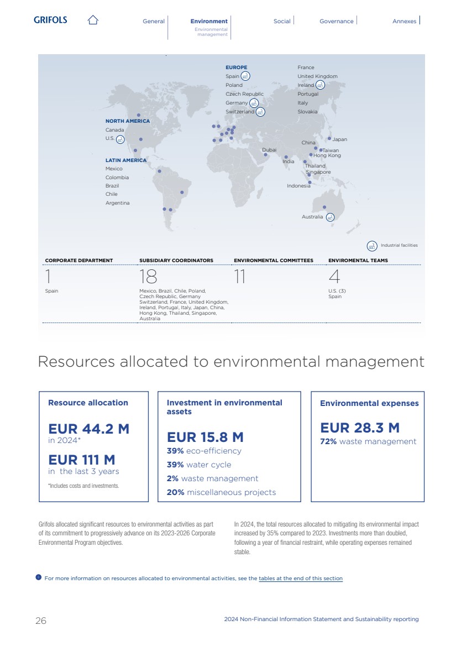Click the home icon in the header
The height and width of the screenshot is (646, 456).
[x=93, y=20]
